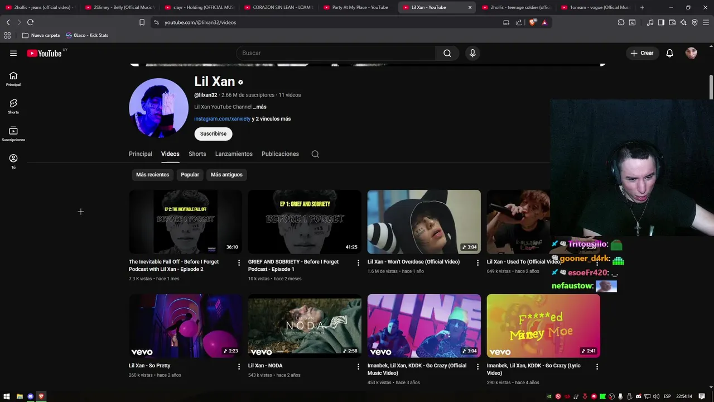Click the Suscribirse button

coord(213,134)
